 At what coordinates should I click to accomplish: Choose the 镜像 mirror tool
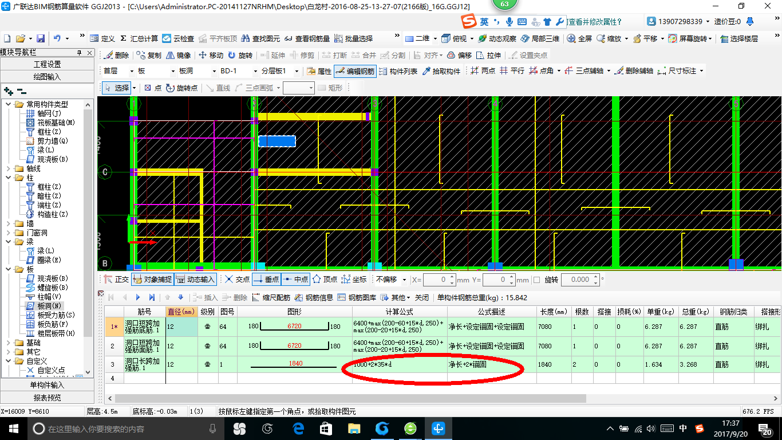pos(178,55)
